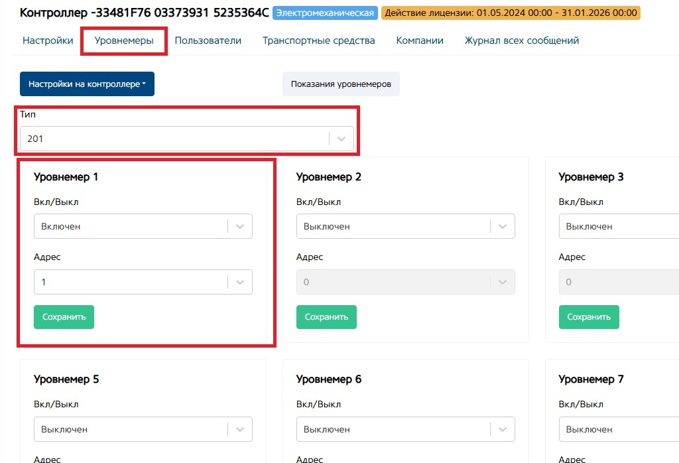Click chevron in Уровнемер 1 Адрес field
679x463 pixels.
click(x=240, y=283)
